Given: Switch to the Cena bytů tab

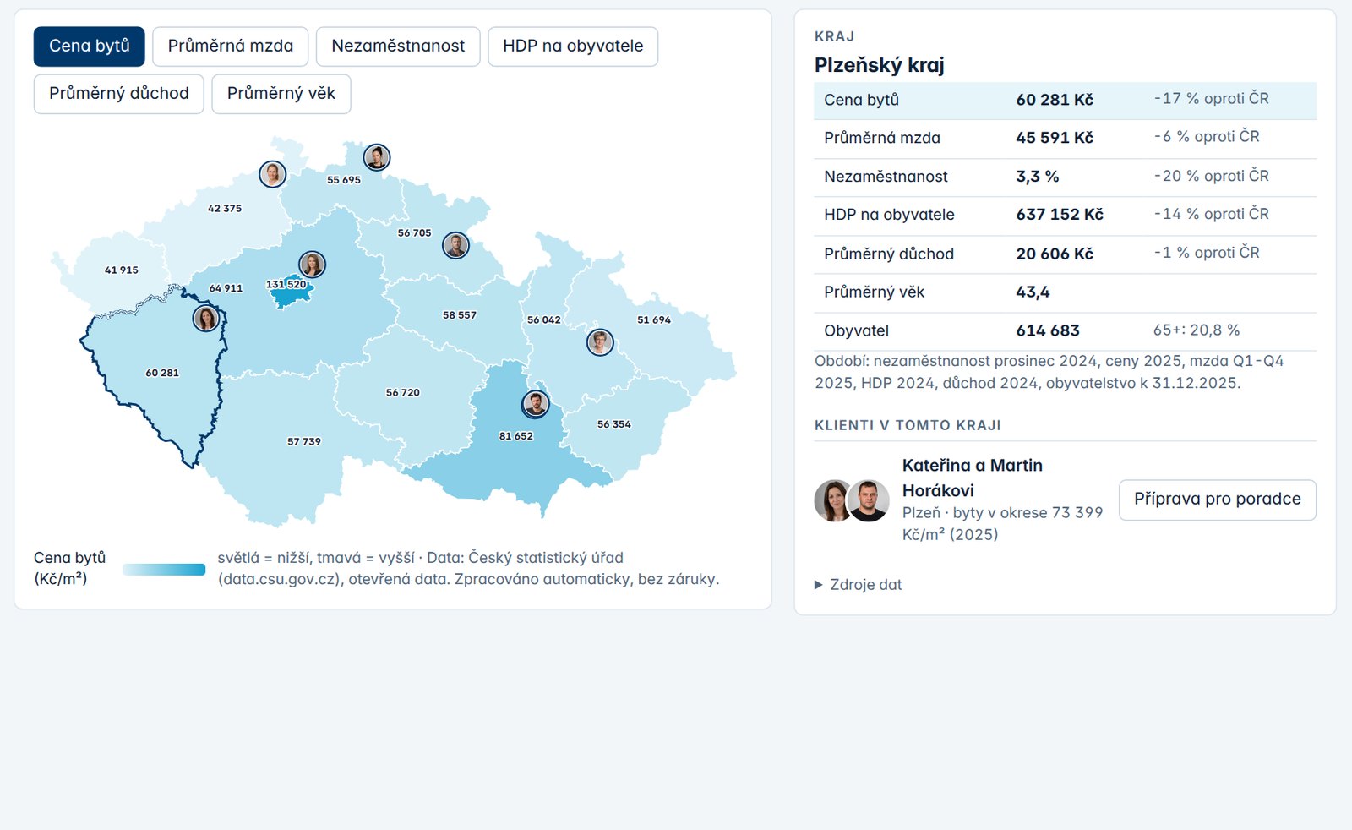Looking at the screenshot, I should pyautogui.click(x=90, y=46).
